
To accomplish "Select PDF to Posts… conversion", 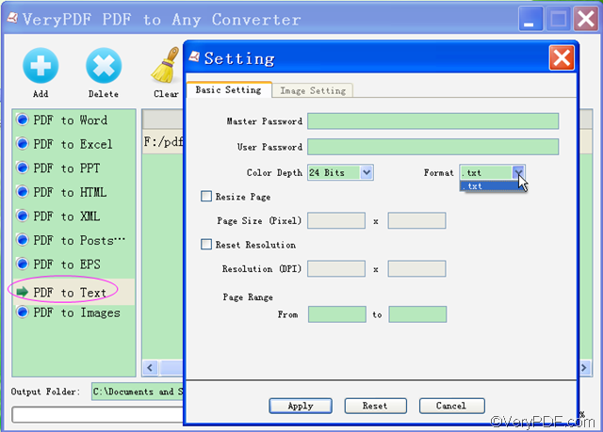I will point(71,240).
